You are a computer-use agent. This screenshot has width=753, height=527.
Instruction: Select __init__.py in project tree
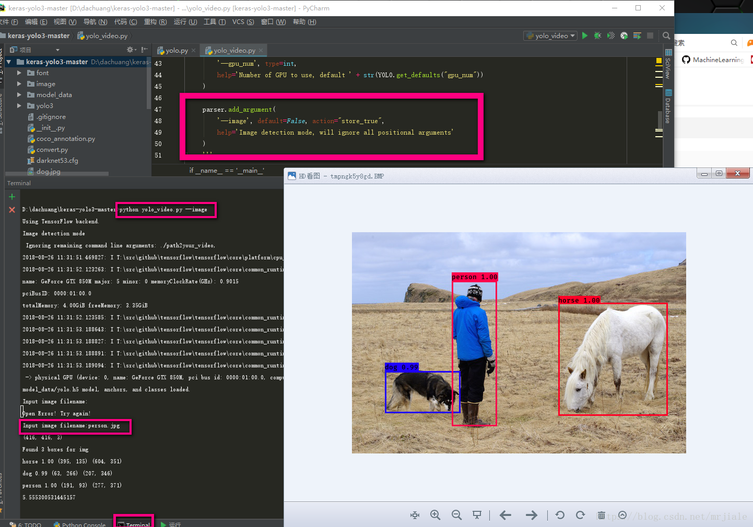tap(46, 128)
